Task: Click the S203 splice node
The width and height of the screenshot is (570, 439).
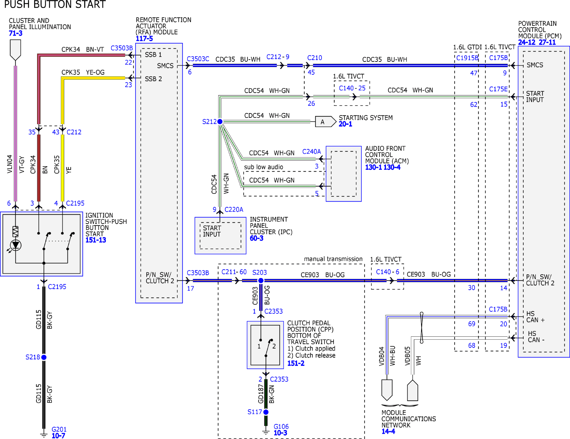Action: (261, 280)
